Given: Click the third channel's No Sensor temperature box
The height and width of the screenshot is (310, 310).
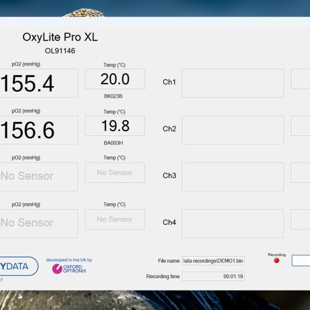Looking at the screenshot, I should coord(115,173).
